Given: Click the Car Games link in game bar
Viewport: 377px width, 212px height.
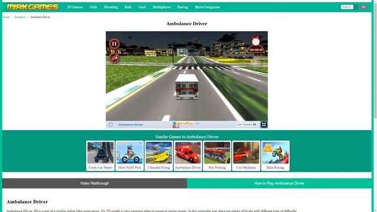Looking at the screenshot, I should (246, 124).
